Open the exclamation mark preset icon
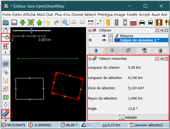Screen dimensions: 170x129 (x=159, y=22)
